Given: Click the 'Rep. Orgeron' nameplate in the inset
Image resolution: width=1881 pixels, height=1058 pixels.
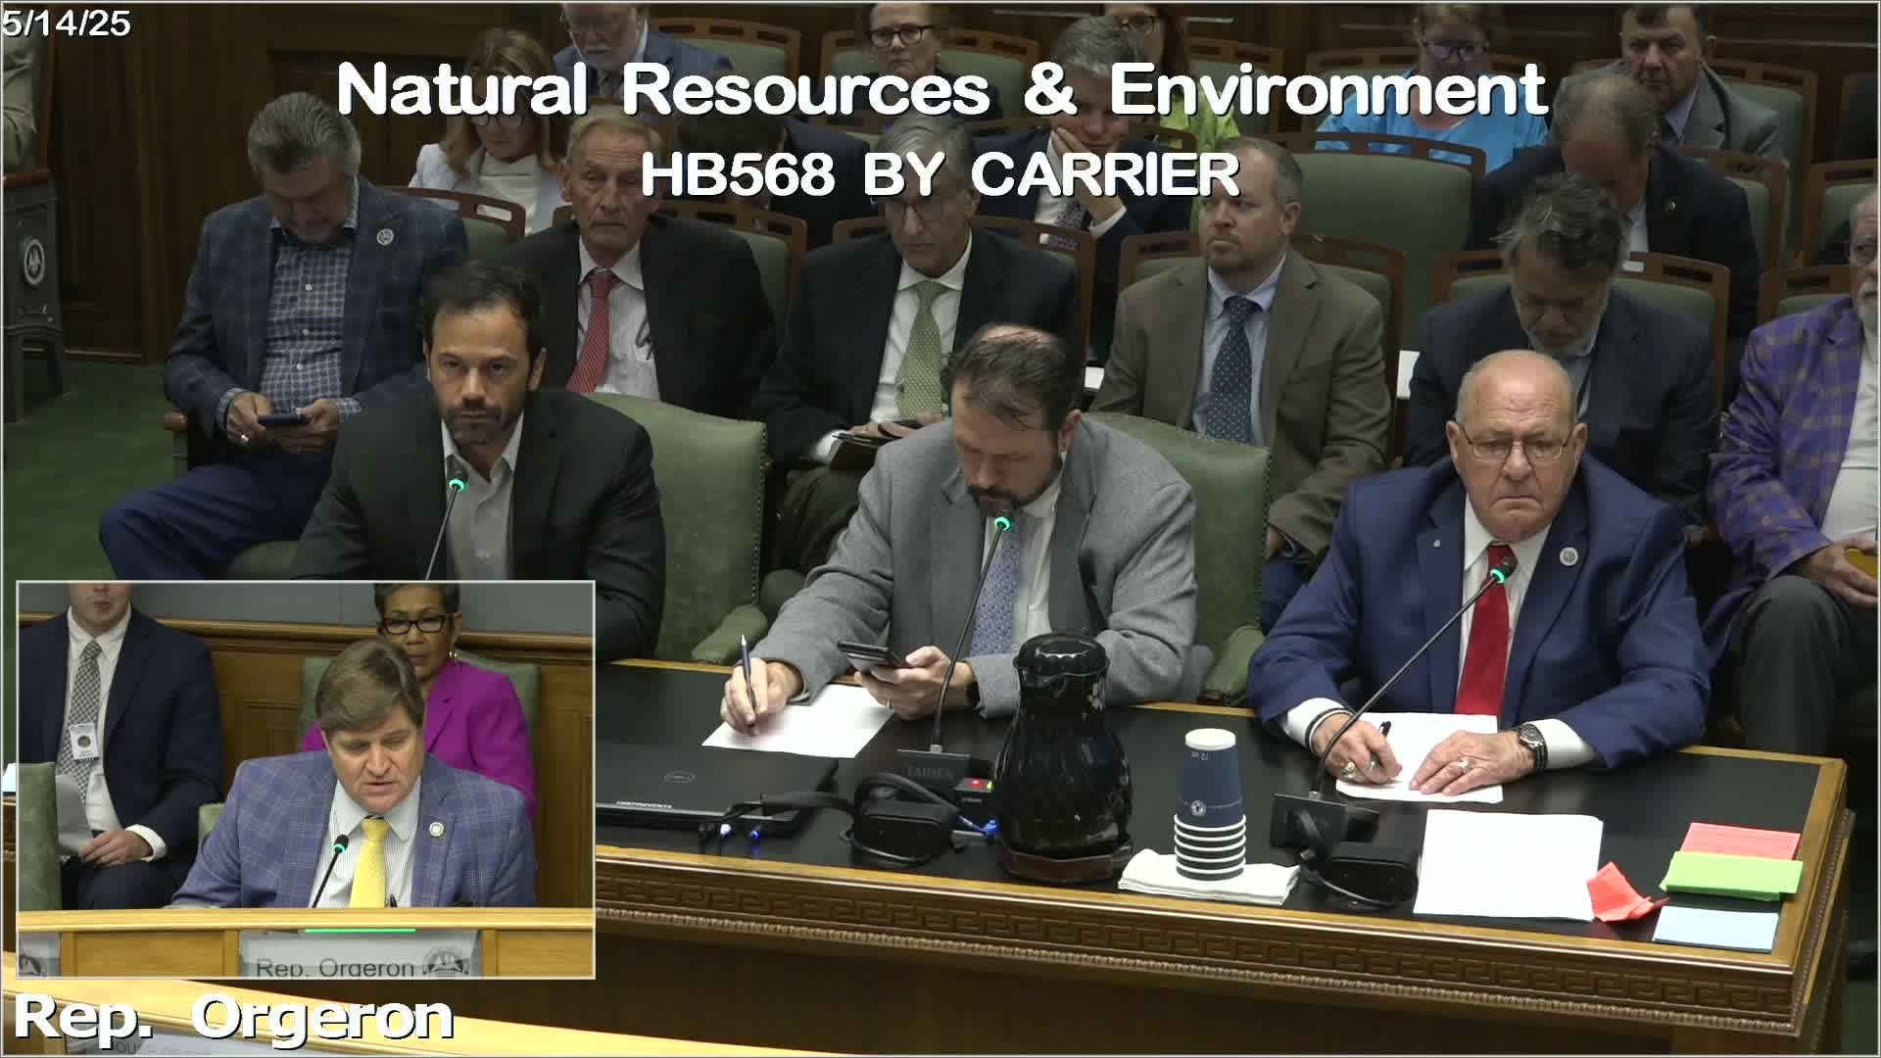Looking at the screenshot, I should [x=335, y=966].
